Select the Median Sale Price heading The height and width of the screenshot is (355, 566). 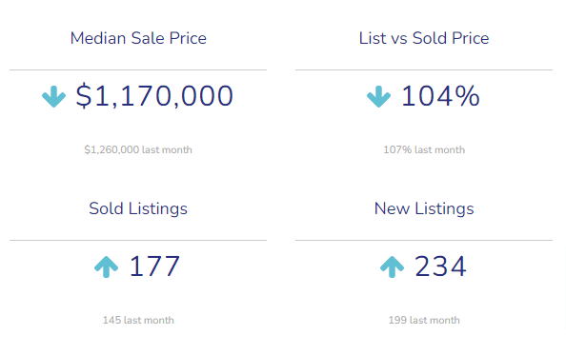[138, 38]
